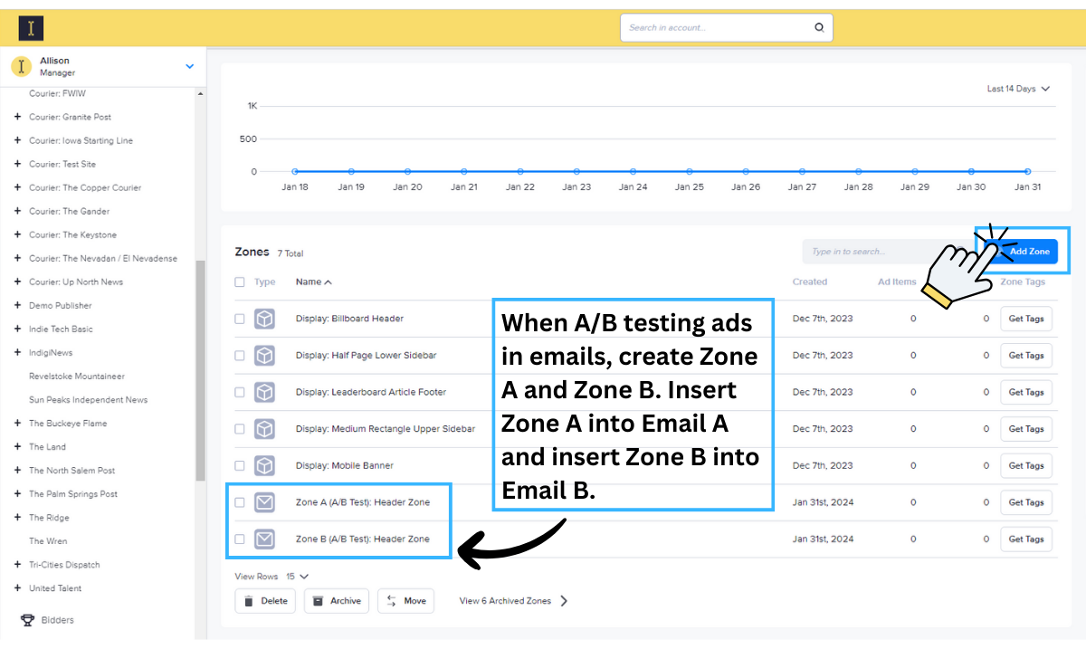Open the Last 14 Days date dropdown
The height and width of the screenshot is (649, 1086).
tap(1018, 89)
